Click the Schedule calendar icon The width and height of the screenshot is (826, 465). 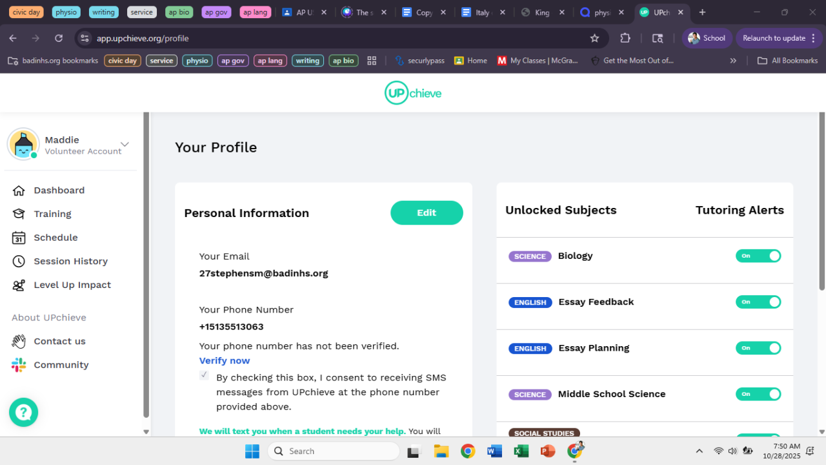click(19, 238)
